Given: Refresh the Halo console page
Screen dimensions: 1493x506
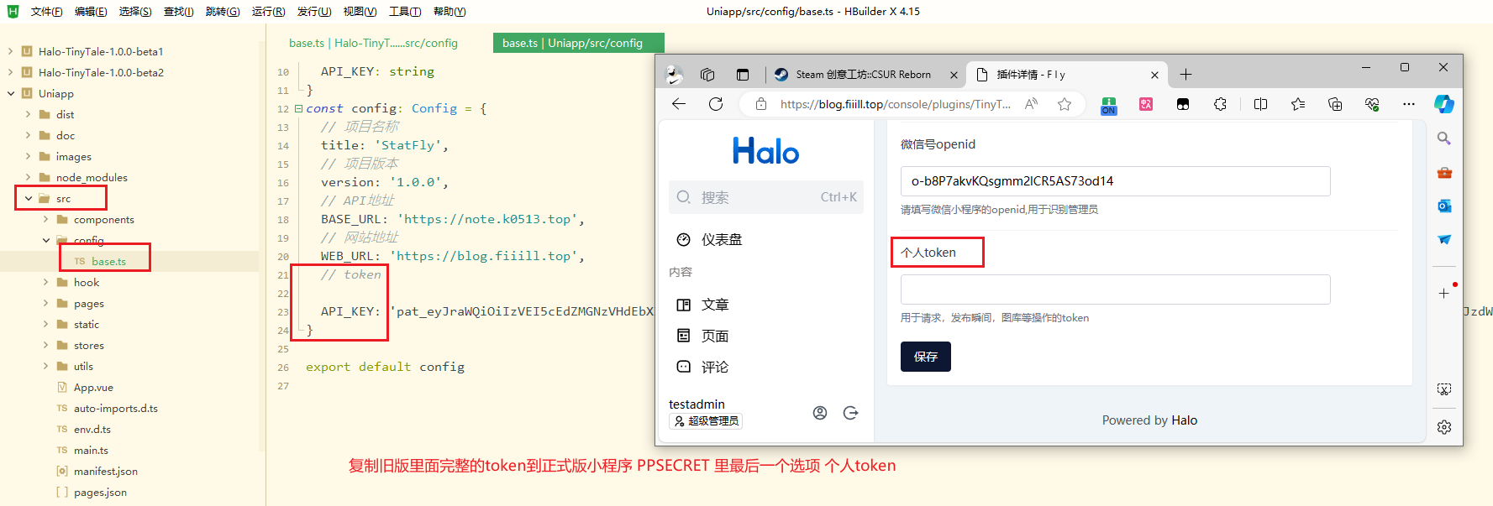Looking at the screenshot, I should 716,104.
